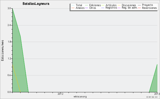The height and width of the screenshot is (99, 160).
Task: Click the 3.0 y-axis value
Action: click(x=9, y=8)
